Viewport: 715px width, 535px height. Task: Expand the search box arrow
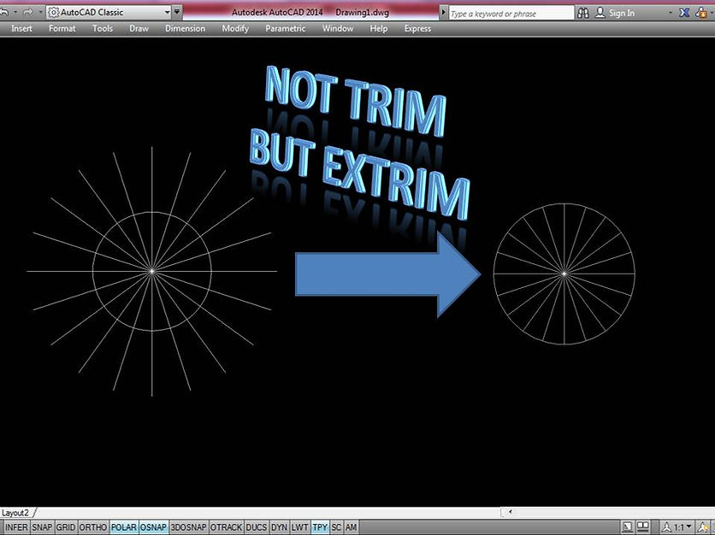[x=443, y=13]
